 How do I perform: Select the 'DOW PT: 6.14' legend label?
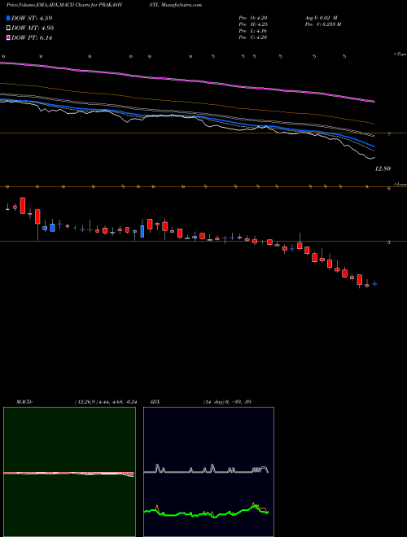(32, 38)
